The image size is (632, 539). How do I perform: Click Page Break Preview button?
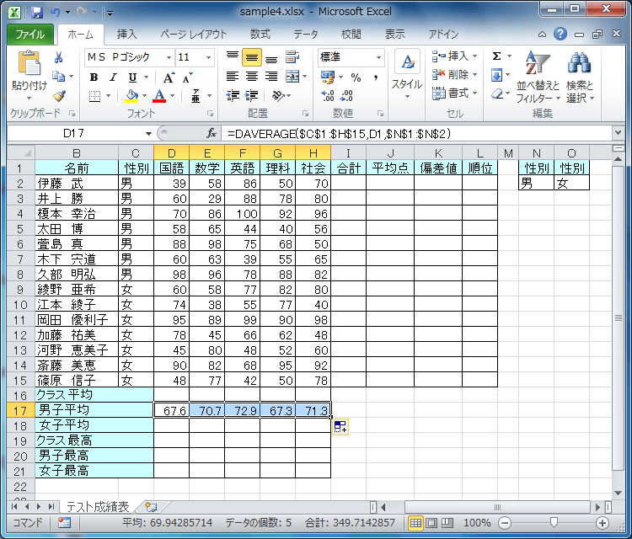click(447, 523)
